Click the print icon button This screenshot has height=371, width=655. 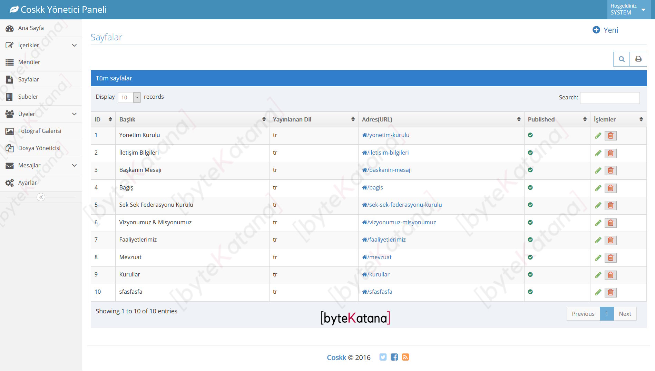(638, 59)
